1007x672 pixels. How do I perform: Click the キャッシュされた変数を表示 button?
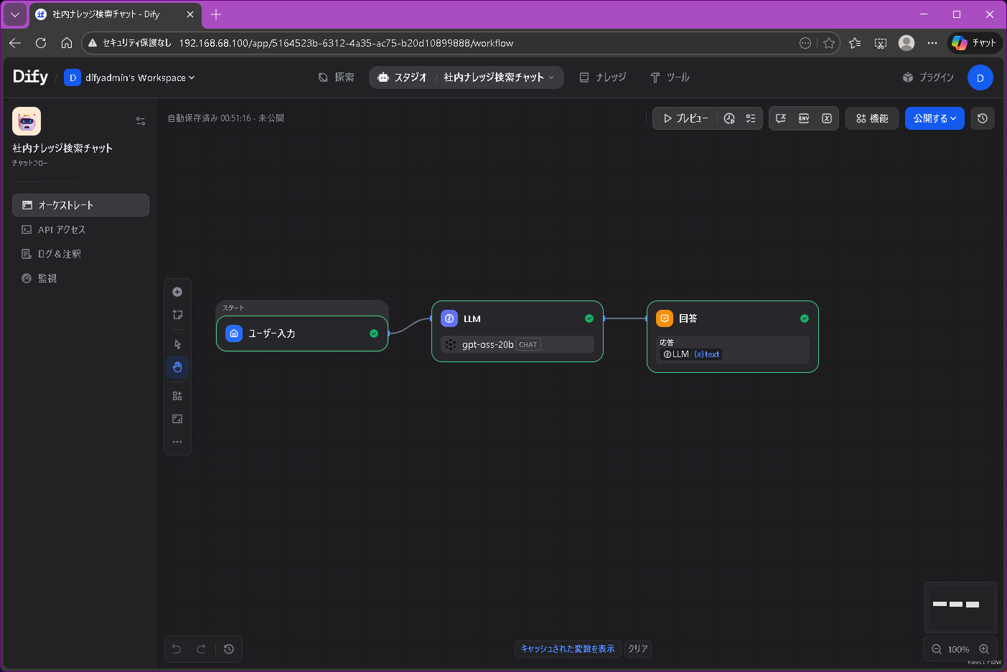pos(568,649)
